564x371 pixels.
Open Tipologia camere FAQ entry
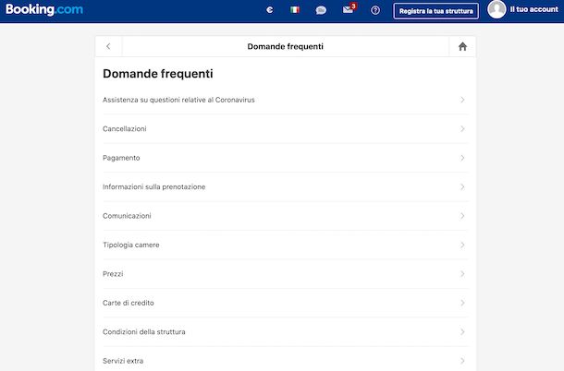(x=131, y=245)
